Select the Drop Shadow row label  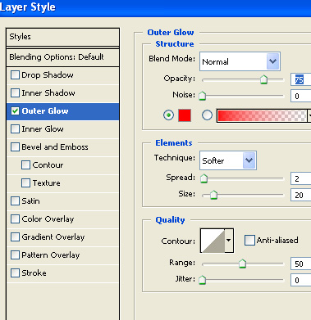(x=48, y=75)
